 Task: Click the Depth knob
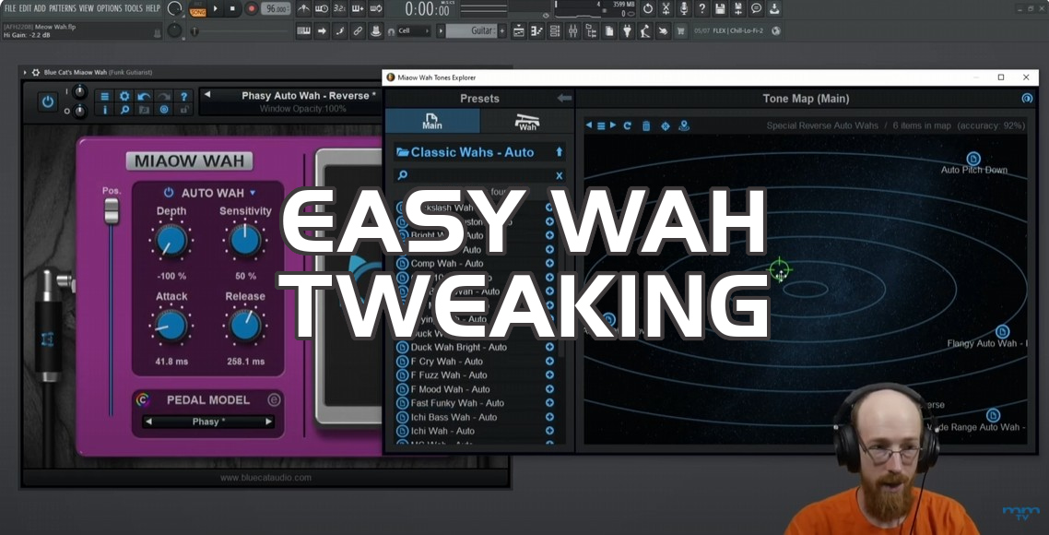171,241
